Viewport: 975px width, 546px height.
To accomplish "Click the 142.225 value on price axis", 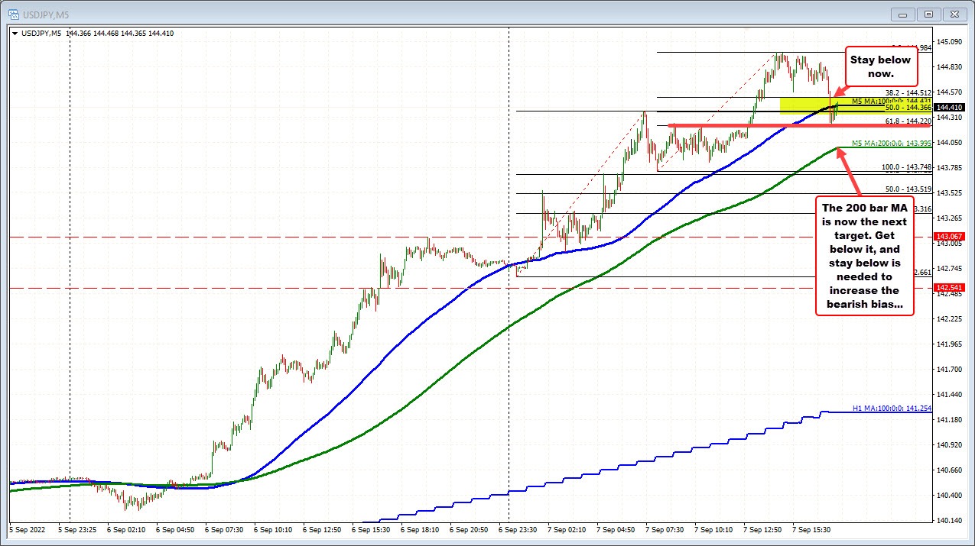I will (948, 319).
